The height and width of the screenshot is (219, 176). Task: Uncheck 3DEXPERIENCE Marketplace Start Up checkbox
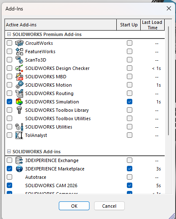pos(129,169)
